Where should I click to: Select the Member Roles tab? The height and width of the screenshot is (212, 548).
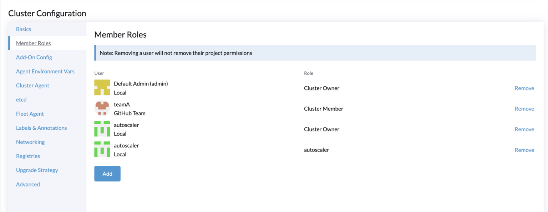coord(34,43)
